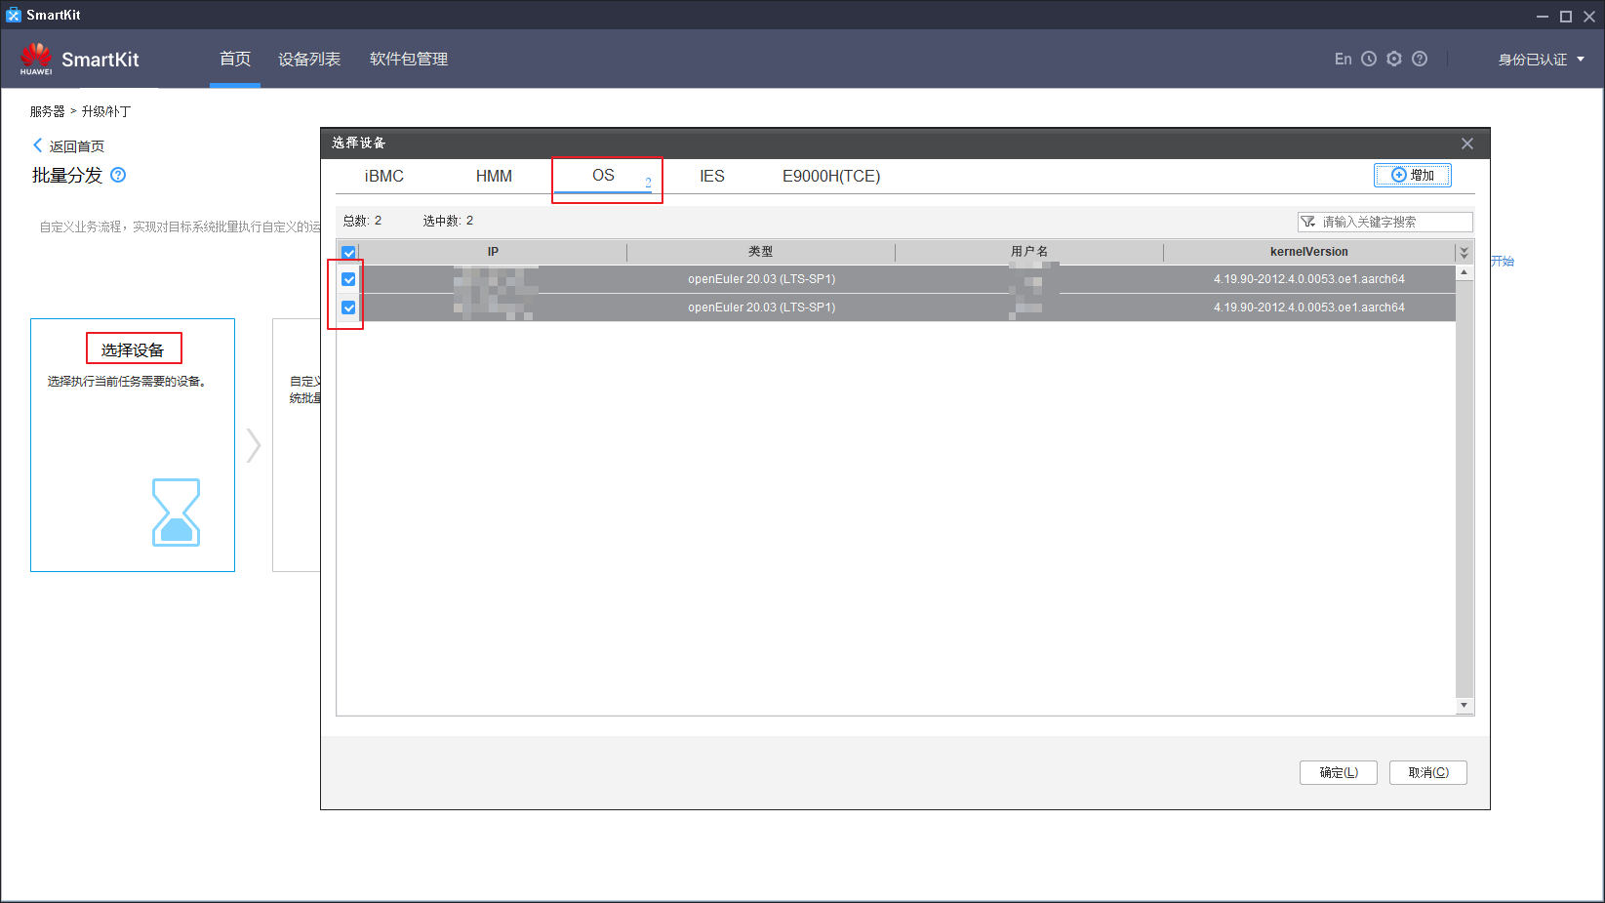This screenshot has width=1605, height=903.
Task: Click the 总数: 2 label
Action: click(x=362, y=221)
